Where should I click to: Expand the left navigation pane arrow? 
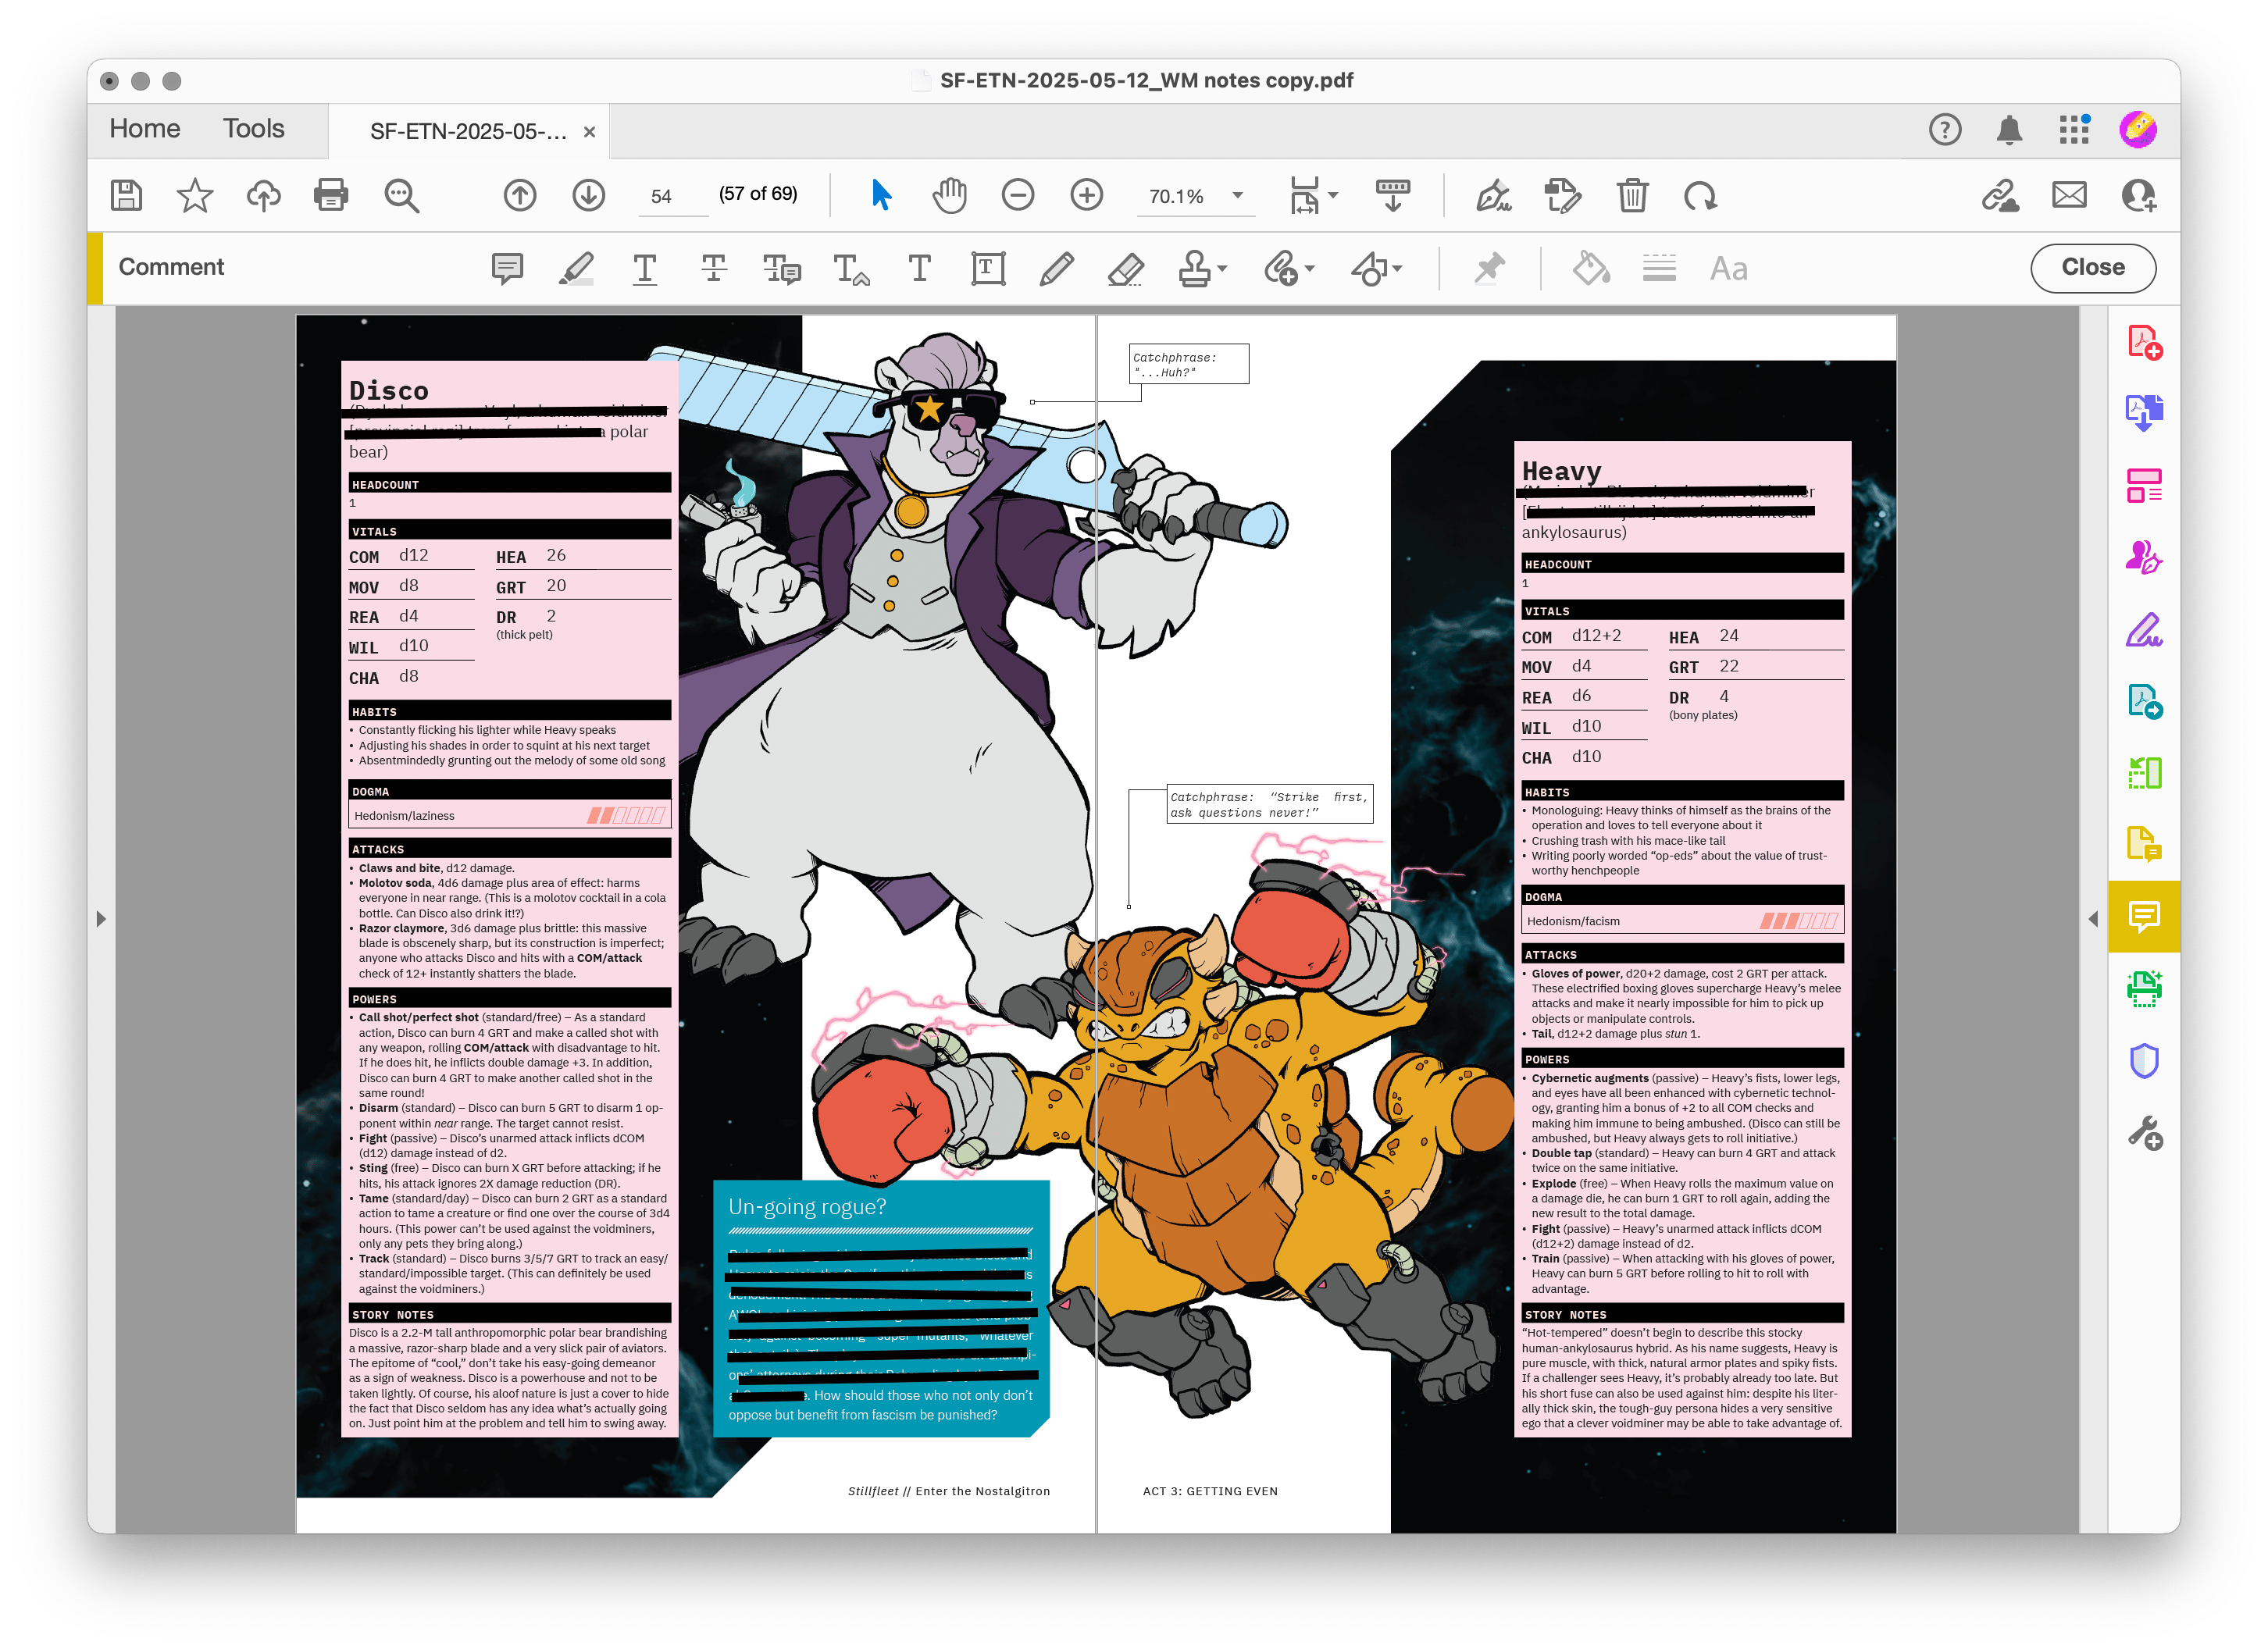pyautogui.click(x=100, y=918)
